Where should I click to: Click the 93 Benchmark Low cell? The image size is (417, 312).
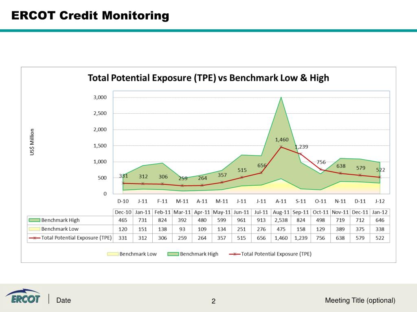tap(182, 229)
